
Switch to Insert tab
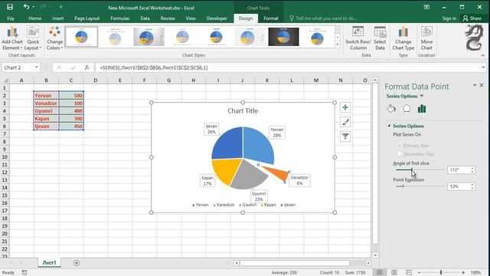click(58, 18)
